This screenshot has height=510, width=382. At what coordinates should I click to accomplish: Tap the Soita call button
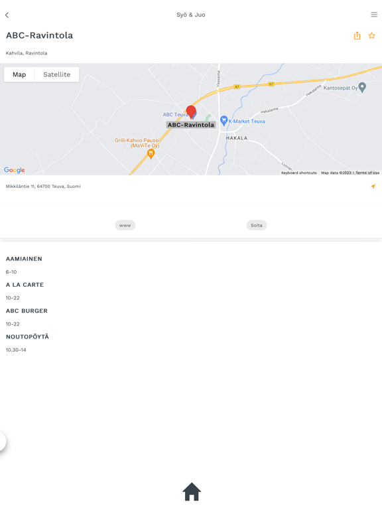(x=257, y=225)
